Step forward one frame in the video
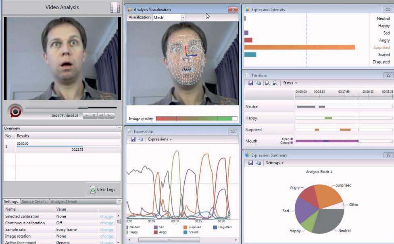This screenshot has width=394, height=244. (108, 115)
